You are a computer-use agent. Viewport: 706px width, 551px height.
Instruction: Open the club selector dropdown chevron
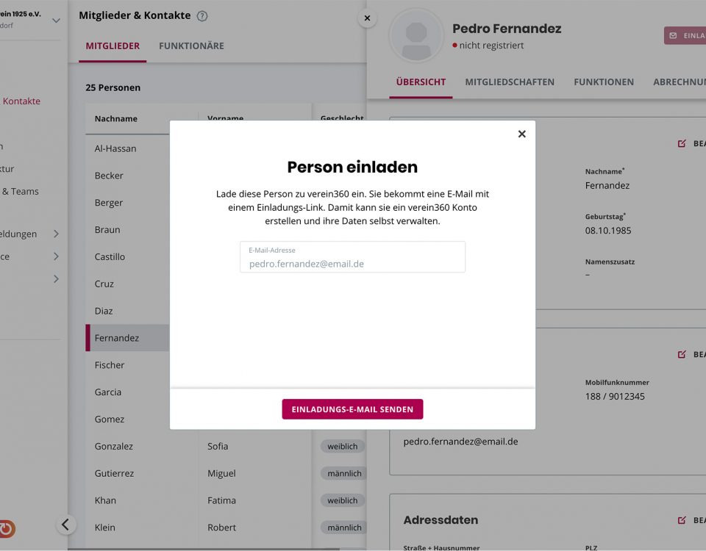point(56,21)
